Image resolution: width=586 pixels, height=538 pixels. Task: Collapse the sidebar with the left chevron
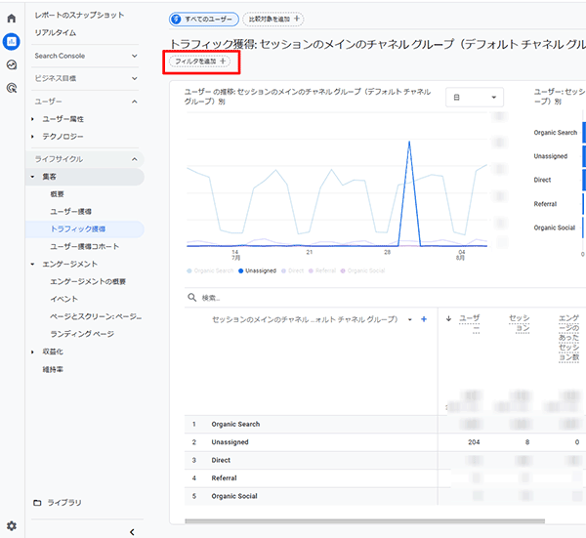[132, 531]
